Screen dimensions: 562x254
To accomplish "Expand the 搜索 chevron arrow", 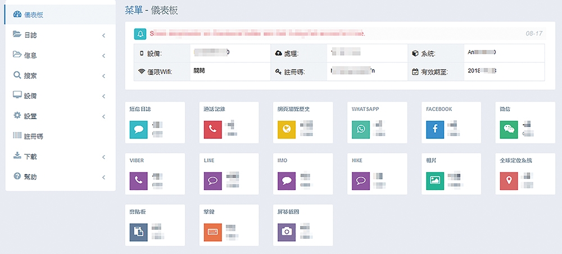I will (103, 76).
